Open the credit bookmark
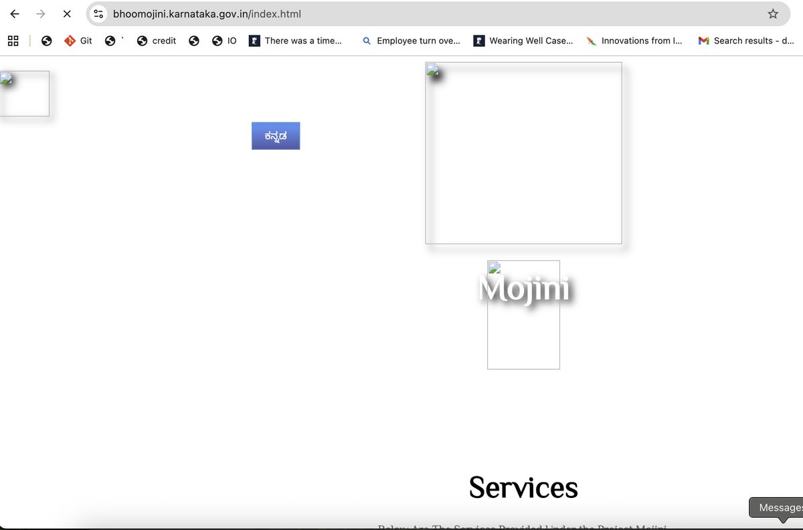 click(x=156, y=41)
